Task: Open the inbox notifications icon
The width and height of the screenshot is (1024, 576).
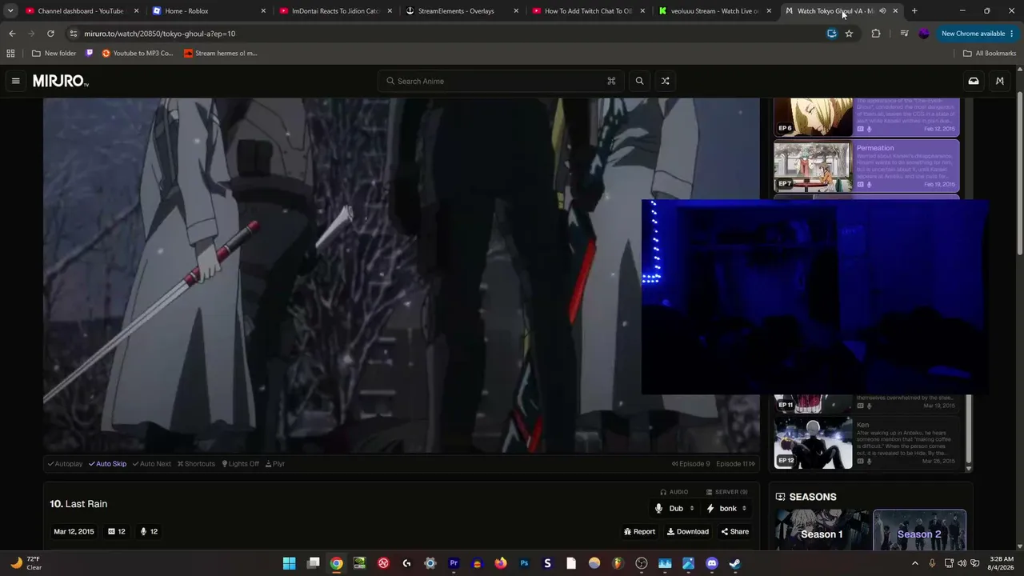Action: pos(974,81)
